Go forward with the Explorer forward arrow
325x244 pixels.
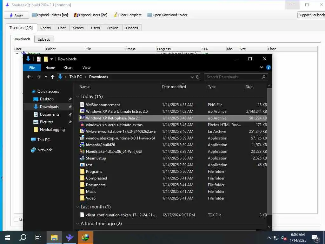tap(38, 77)
